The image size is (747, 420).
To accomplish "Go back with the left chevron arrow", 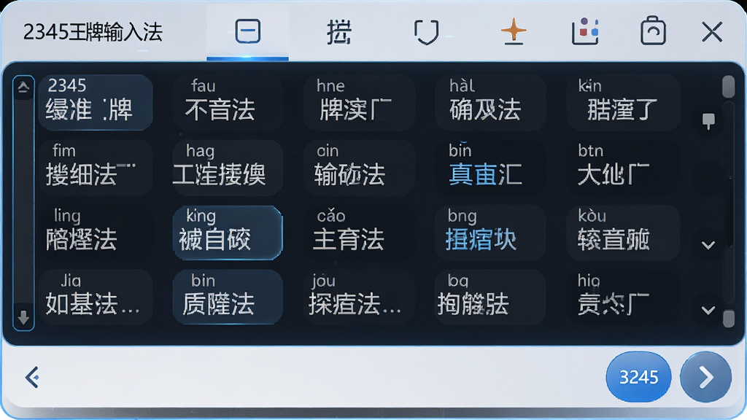I will [x=32, y=377].
